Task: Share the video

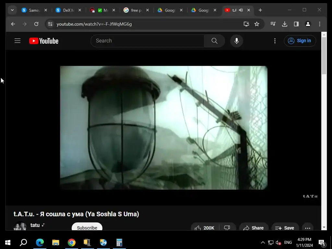Action: point(254,227)
